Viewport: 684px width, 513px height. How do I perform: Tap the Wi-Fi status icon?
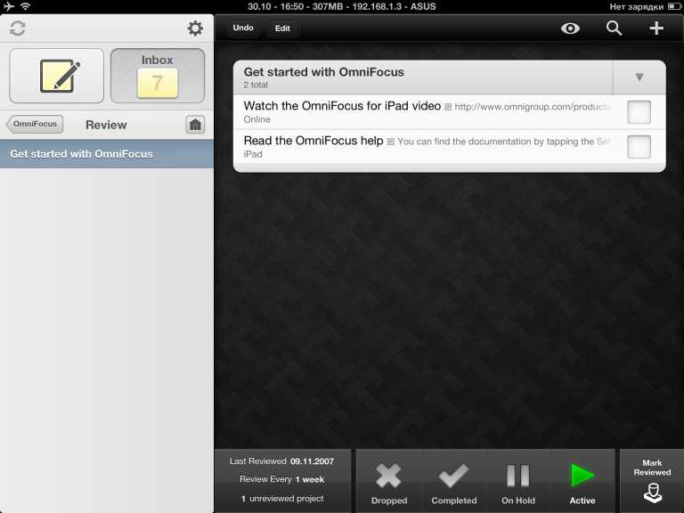[25, 6]
